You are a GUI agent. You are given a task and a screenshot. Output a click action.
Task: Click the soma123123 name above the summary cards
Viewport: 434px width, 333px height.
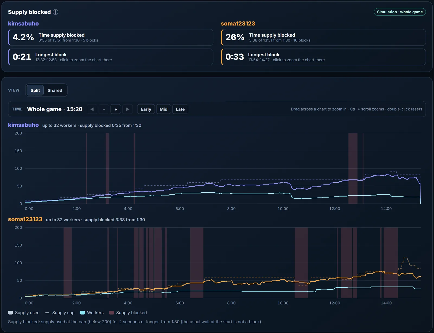[238, 24]
